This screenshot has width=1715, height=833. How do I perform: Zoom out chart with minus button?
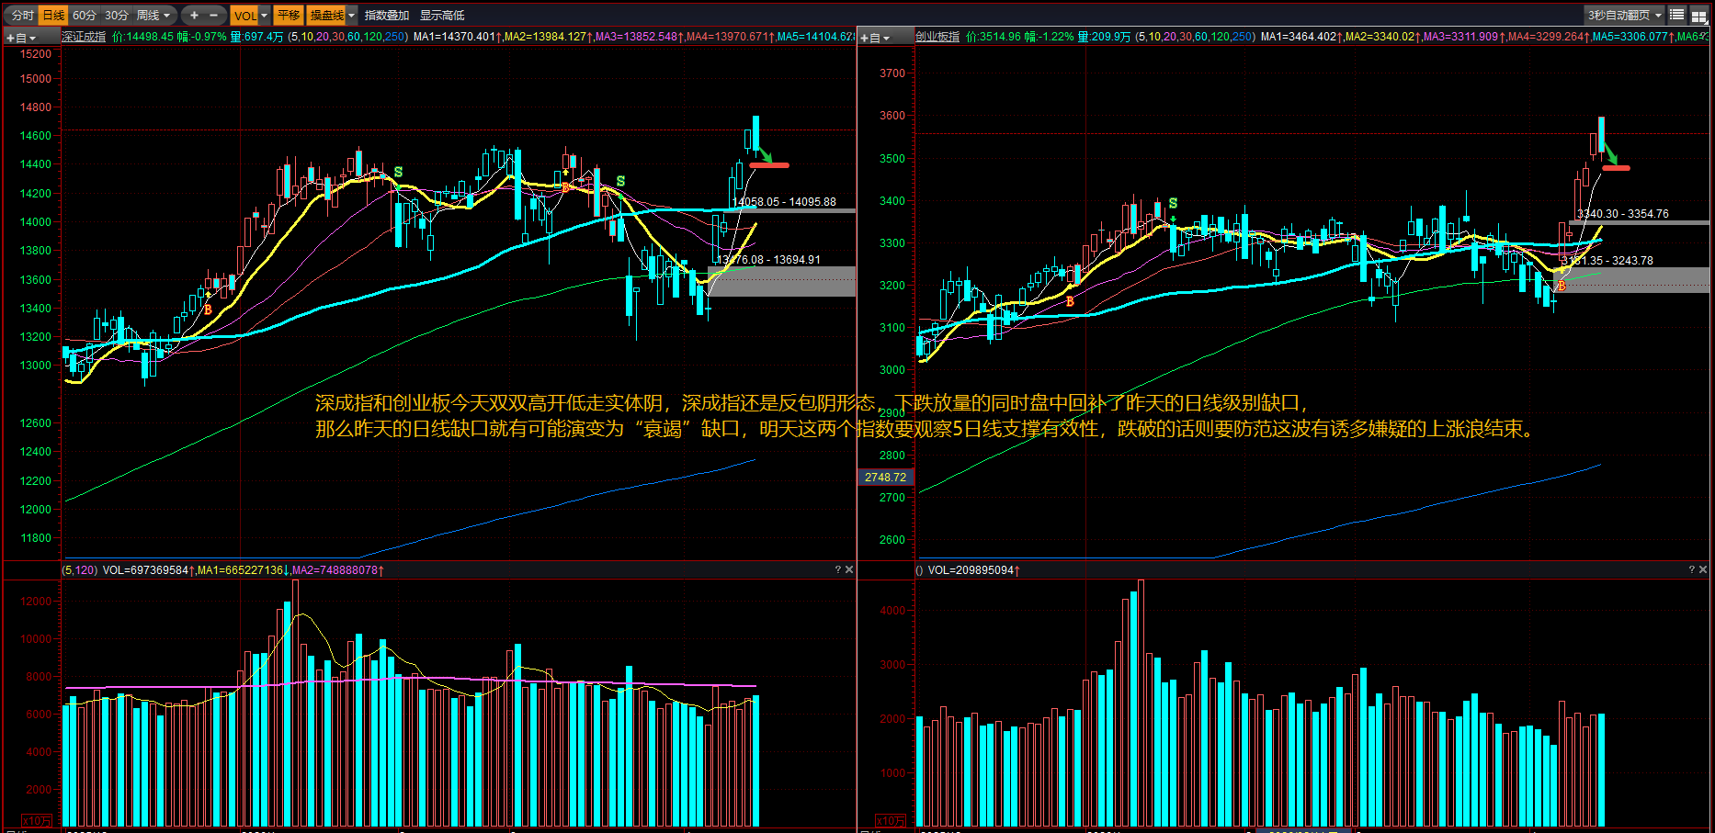tap(213, 16)
